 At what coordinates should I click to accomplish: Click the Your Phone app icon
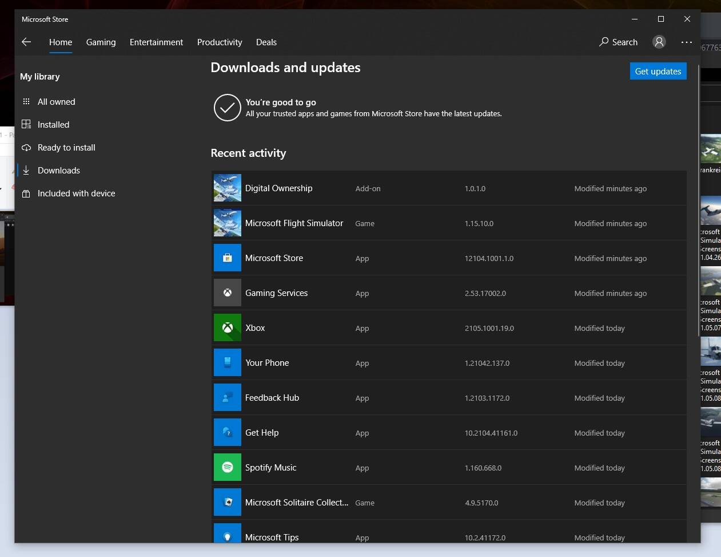[x=227, y=363]
